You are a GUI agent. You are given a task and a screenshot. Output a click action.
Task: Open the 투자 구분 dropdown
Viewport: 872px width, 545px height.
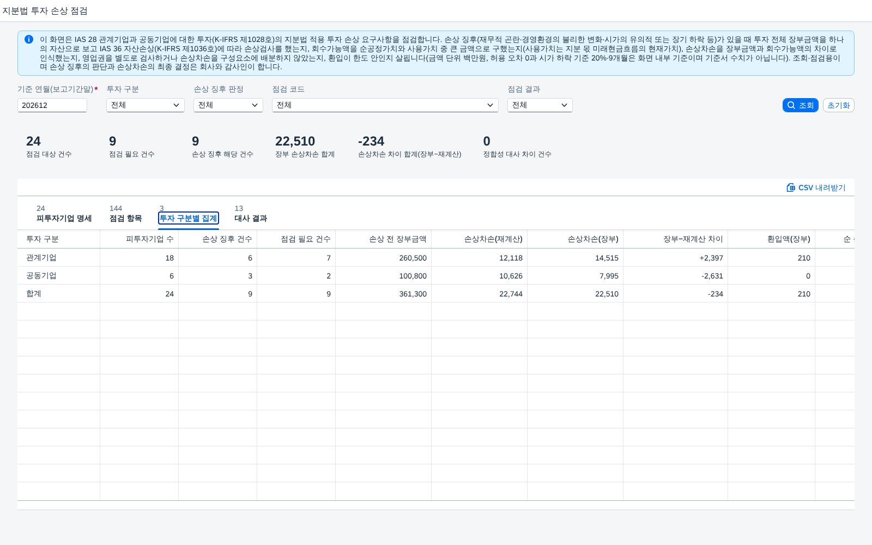146,105
